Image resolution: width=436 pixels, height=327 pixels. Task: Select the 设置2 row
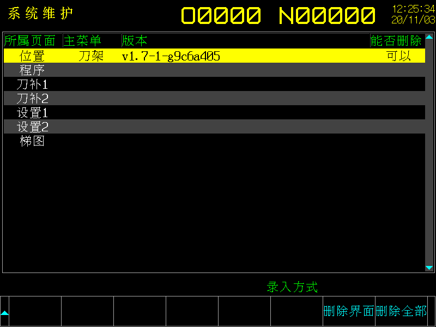[214, 127]
